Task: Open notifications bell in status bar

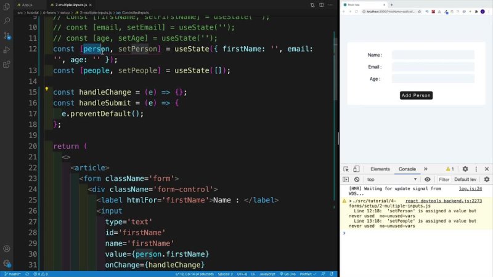Action: [x=332, y=274]
